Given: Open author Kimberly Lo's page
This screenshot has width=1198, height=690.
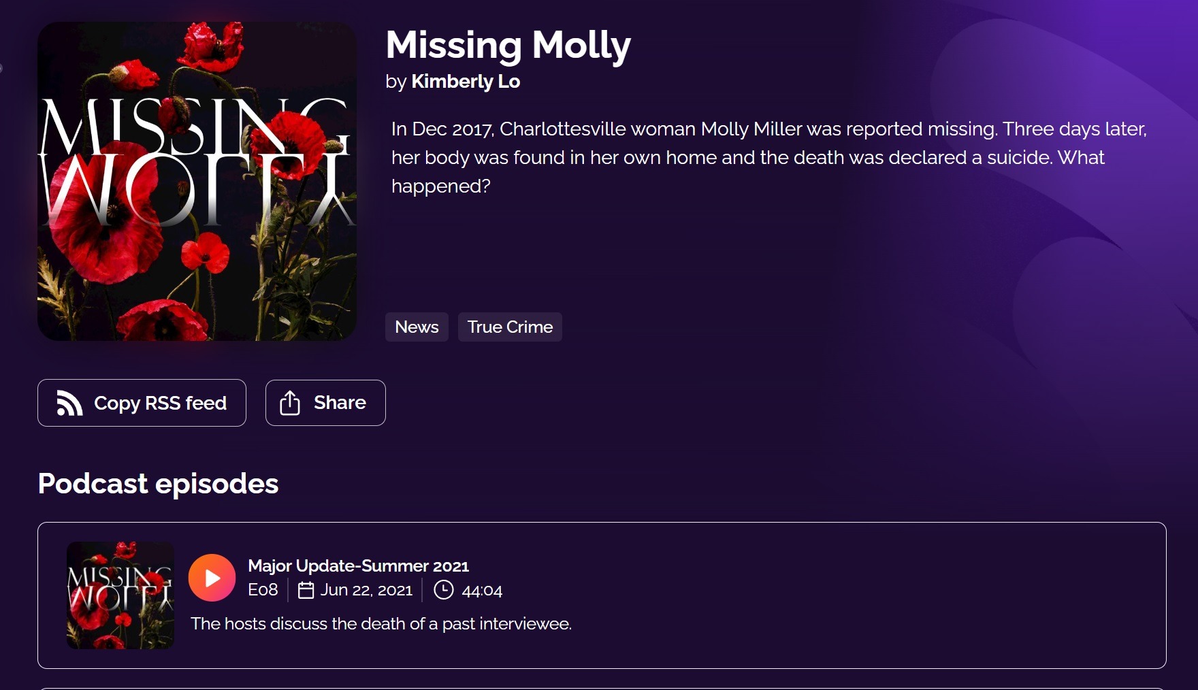Looking at the screenshot, I should pos(466,82).
